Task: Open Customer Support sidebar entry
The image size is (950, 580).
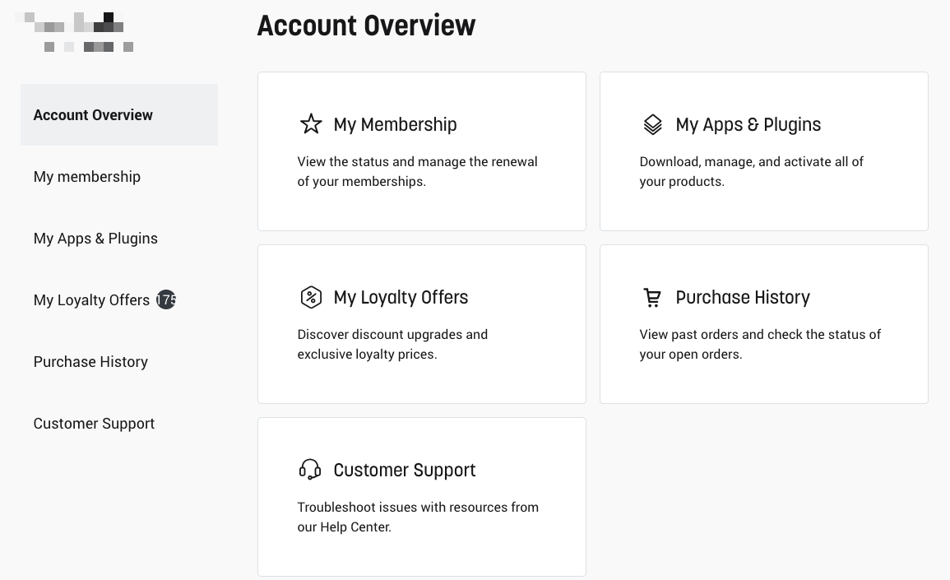Action: click(x=94, y=424)
